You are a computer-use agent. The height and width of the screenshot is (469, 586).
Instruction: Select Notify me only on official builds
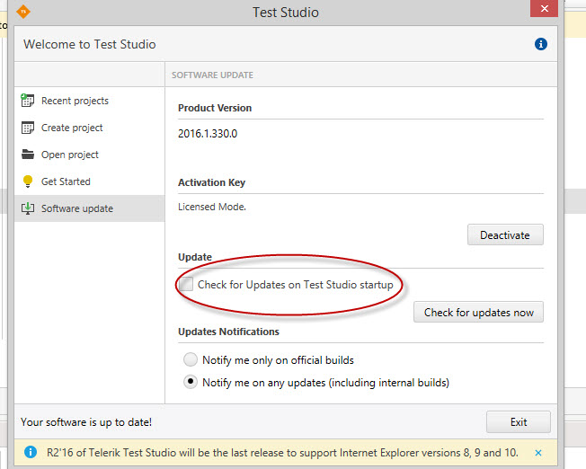[190, 359]
